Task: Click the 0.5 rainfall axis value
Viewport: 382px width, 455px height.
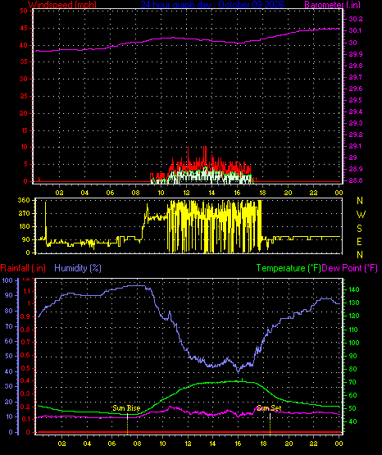Action: pyautogui.click(x=25, y=368)
